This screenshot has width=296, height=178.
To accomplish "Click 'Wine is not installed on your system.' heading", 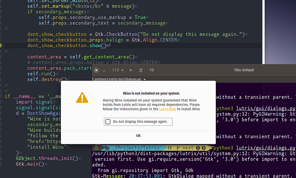I will 151,93.
